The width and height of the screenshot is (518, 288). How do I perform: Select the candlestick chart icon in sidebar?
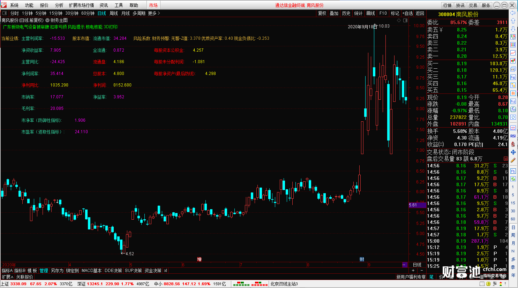pyautogui.click(x=513, y=61)
